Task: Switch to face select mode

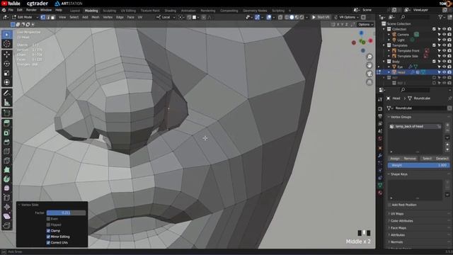Action: pyautogui.click(x=52, y=17)
